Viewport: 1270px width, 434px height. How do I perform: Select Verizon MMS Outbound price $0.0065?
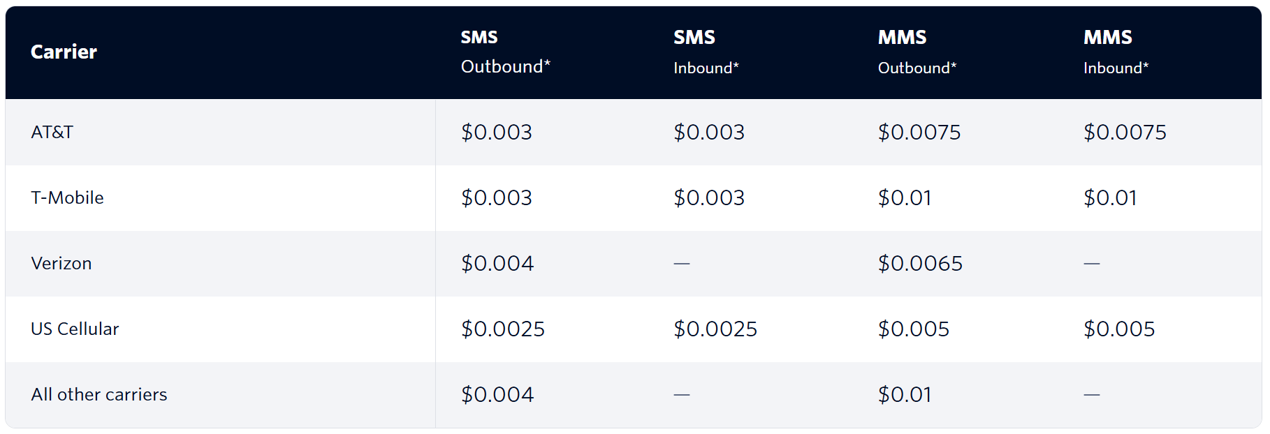tap(920, 263)
